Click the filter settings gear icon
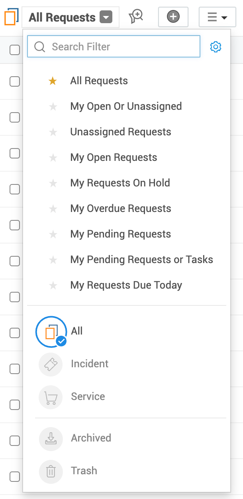The width and height of the screenshot is (243, 499). coord(216,47)
